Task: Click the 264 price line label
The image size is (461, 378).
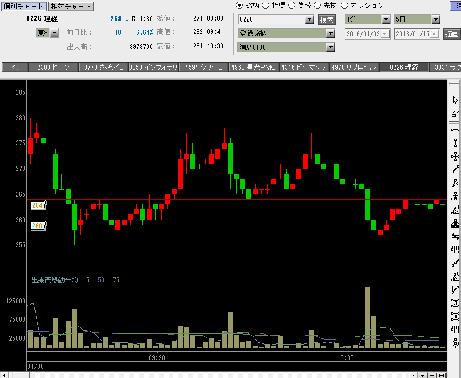Action: (x=38, y=205)
